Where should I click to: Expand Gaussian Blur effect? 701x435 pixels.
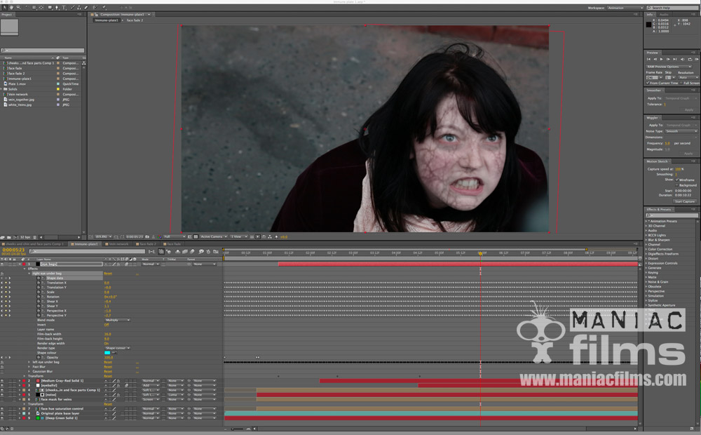(29, 371)
